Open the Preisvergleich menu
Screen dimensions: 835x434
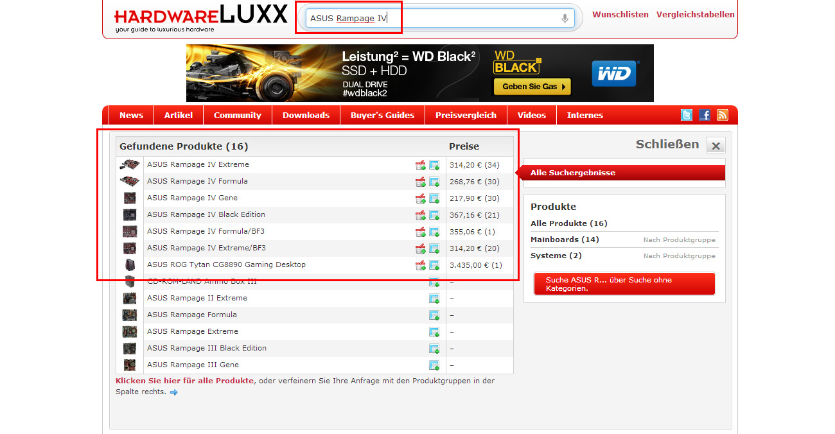(x=466, y=116)
